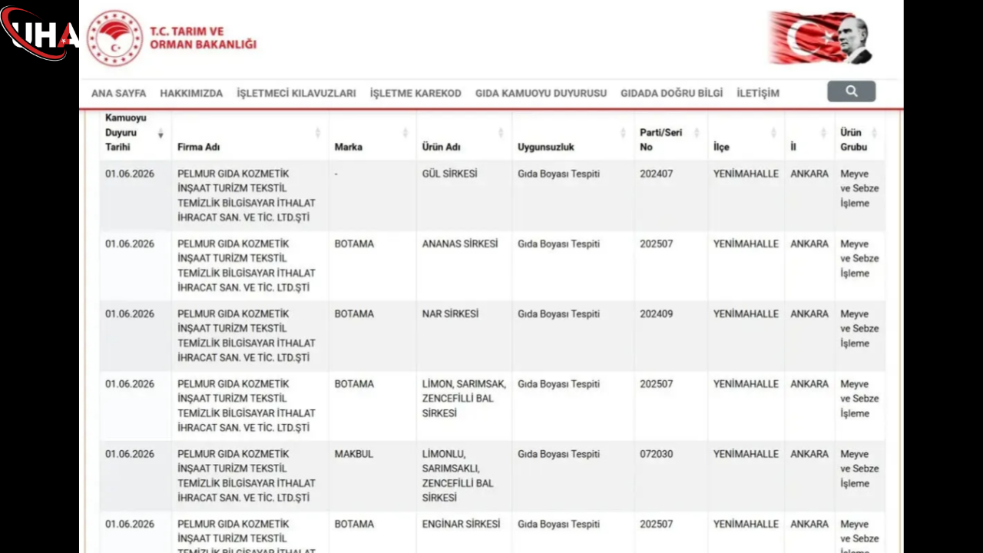This screenshot has height=553, width=983.
Task: Select ANKARA in the ANANAS SİRKESİ row
Action: (809, 243)
